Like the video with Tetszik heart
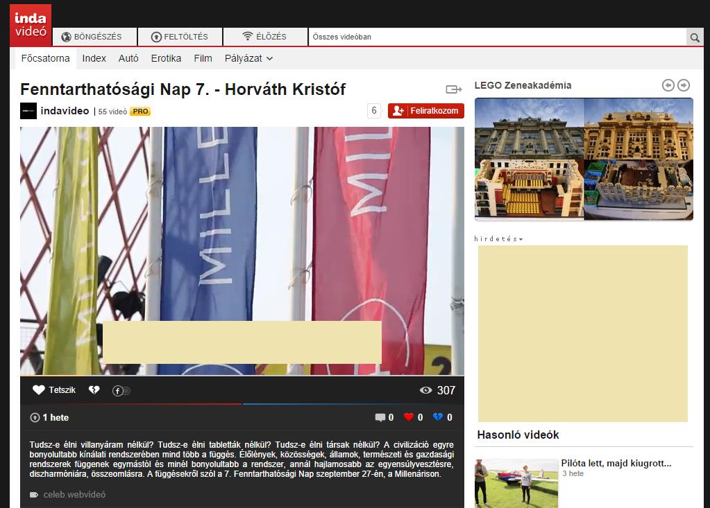Screen dimensions: 710x508 pyautogui.click(x=54, y=390)
